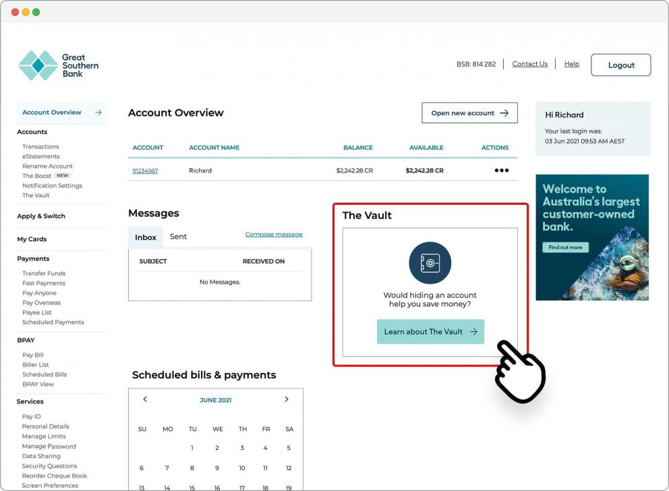
Task: Select June 1 on the calendar
Action: pyautogui.click(x=192, y=448)
